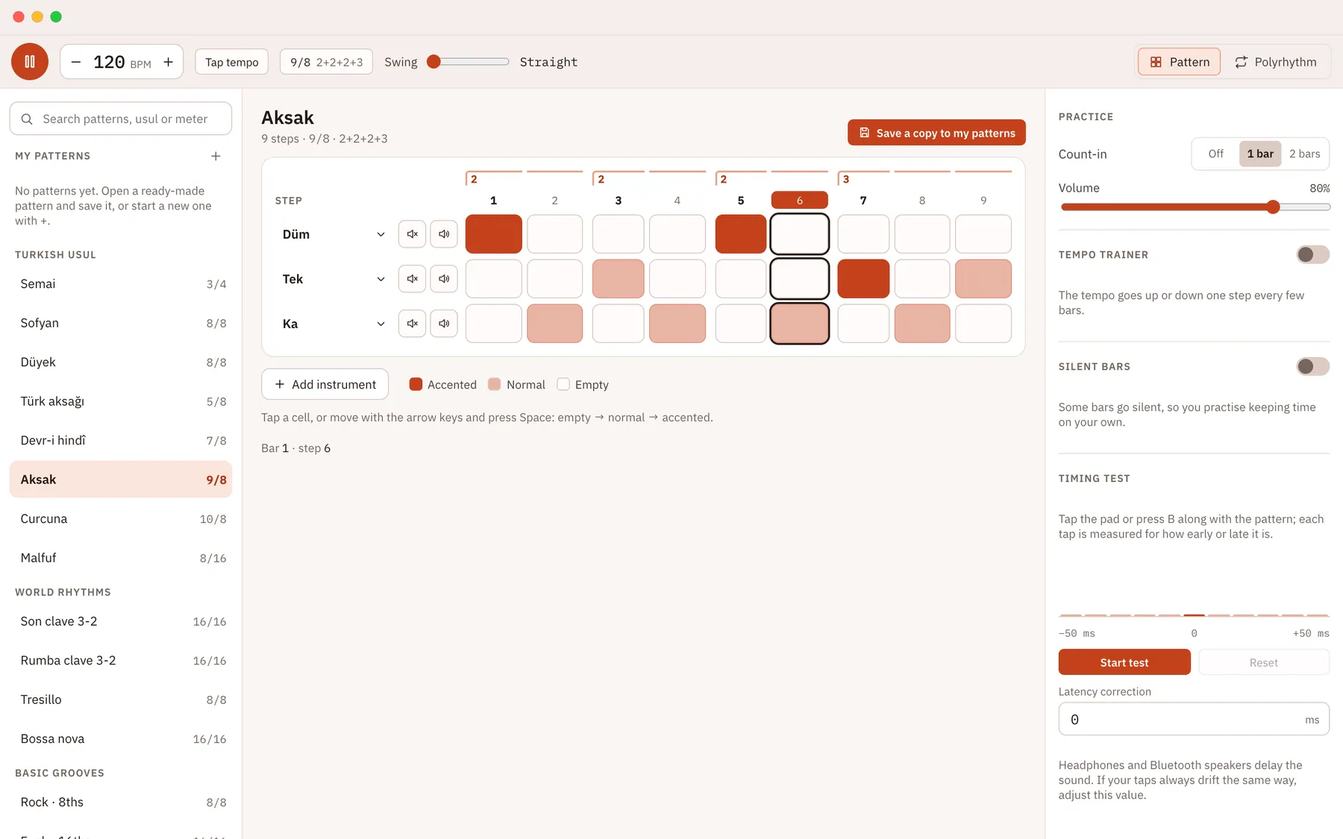Open the Rock · 8ths groove
The width and height of the screenshot is (1343, 839).
pyautogui.click(x=121, y=802)
